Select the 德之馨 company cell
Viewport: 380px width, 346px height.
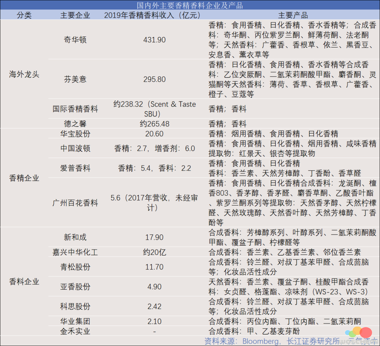tap(75, 124)
